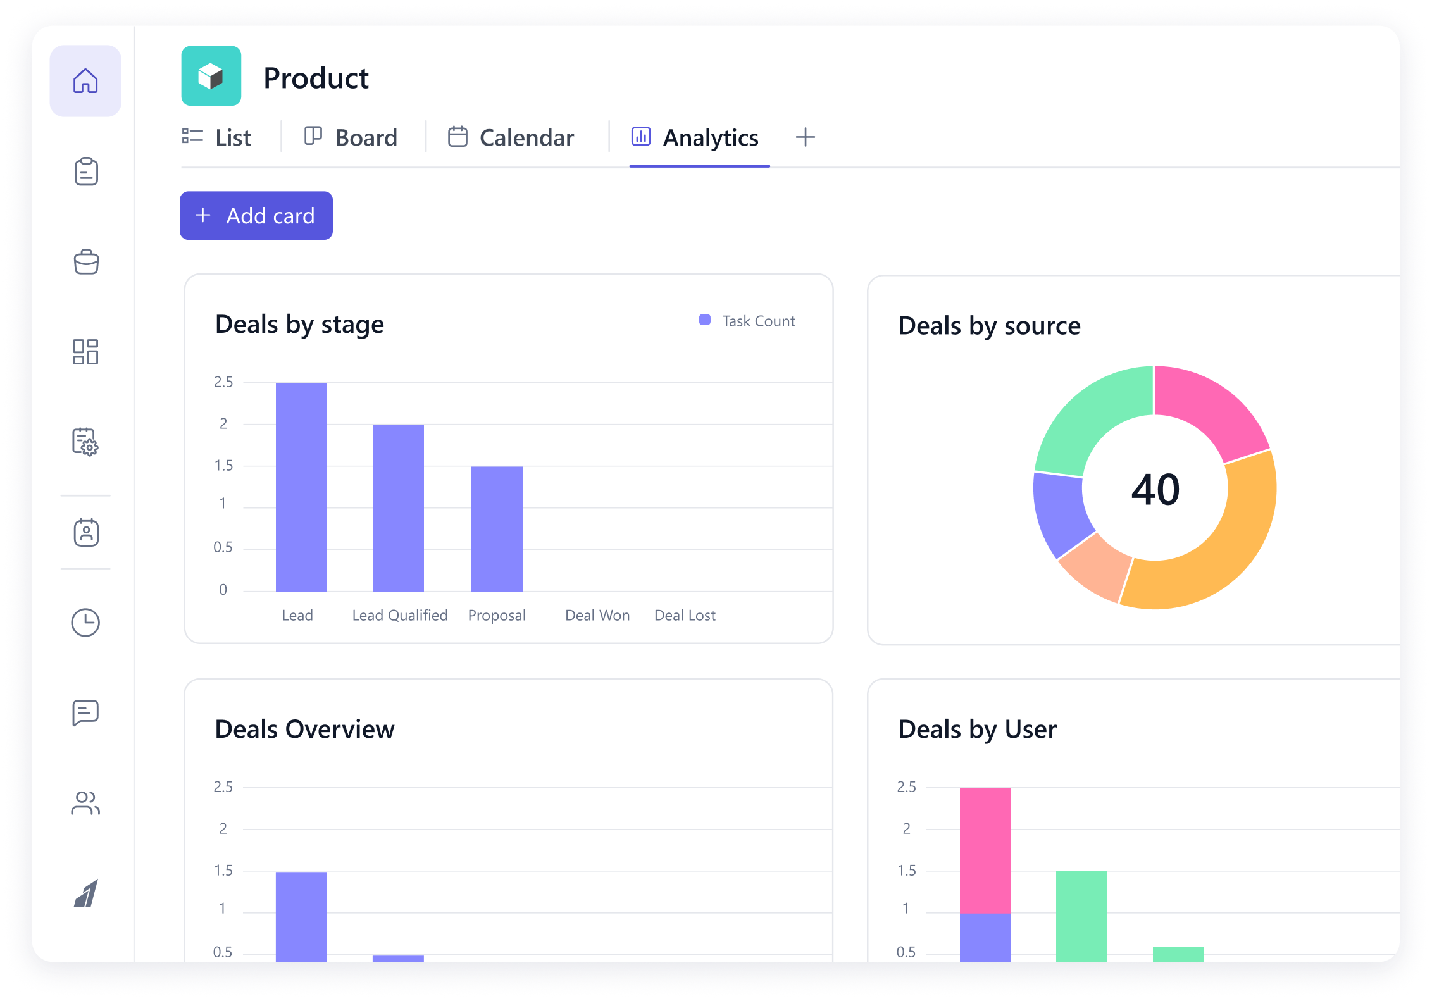Open the clipboard tasks sidebar icon

(x=85, y=171)
